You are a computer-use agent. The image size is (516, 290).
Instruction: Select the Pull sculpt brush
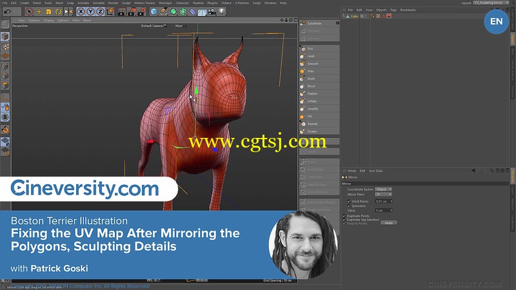tap(319, 49)
